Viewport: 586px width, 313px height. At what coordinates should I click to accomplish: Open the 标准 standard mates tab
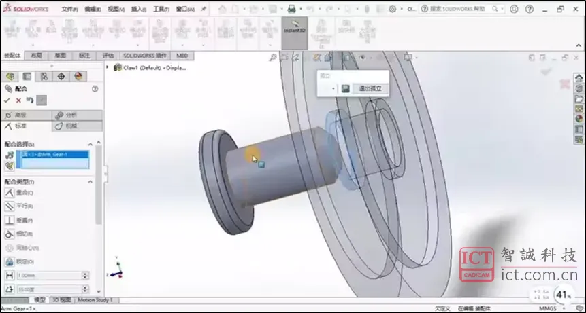pos(27,126)
